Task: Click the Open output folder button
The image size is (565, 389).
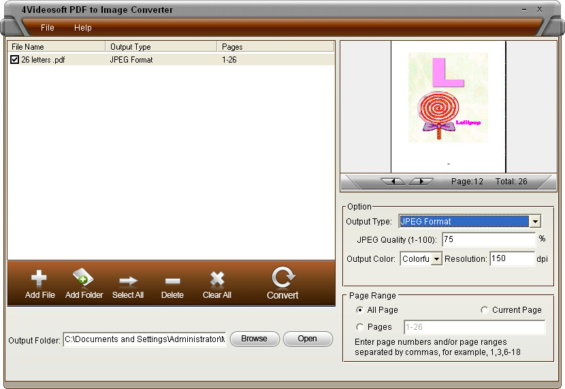Action: point(307,339)
